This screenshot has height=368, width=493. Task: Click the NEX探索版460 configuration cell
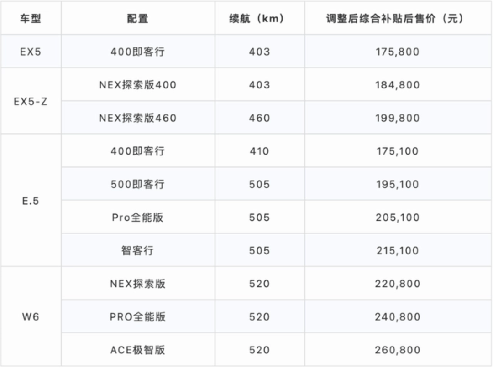click(x=137, y=118)
